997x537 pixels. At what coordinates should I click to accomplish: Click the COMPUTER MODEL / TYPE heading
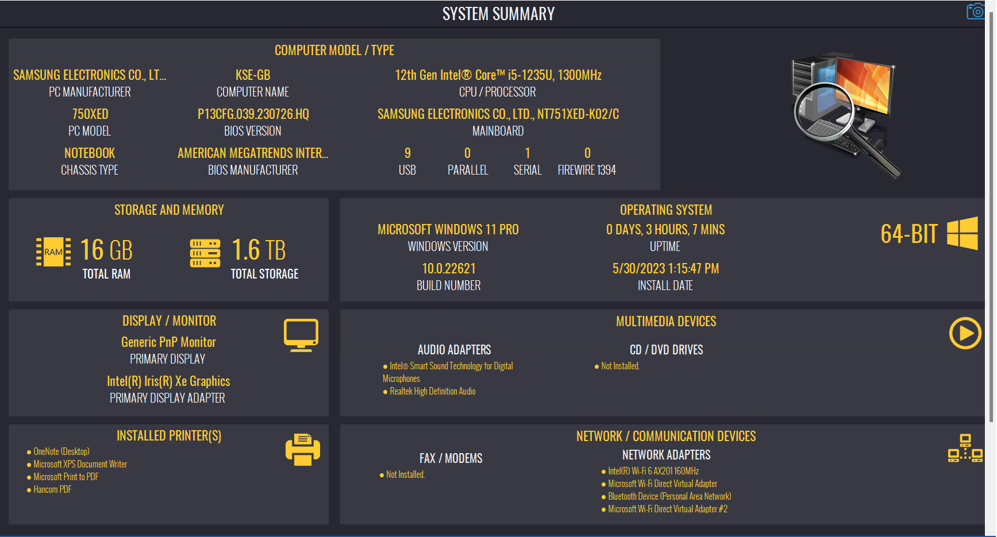pos(334,51)
